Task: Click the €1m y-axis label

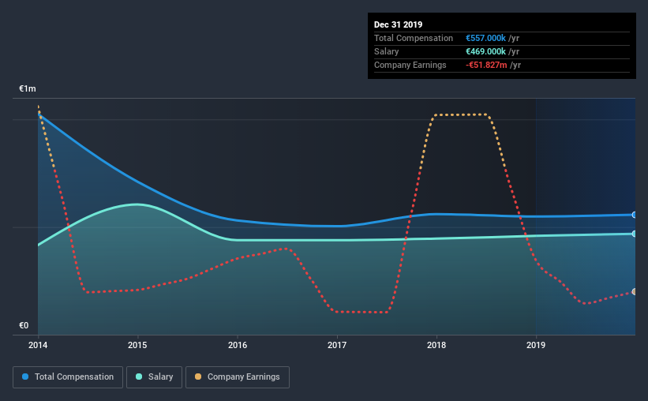Action: click(28, 89)
